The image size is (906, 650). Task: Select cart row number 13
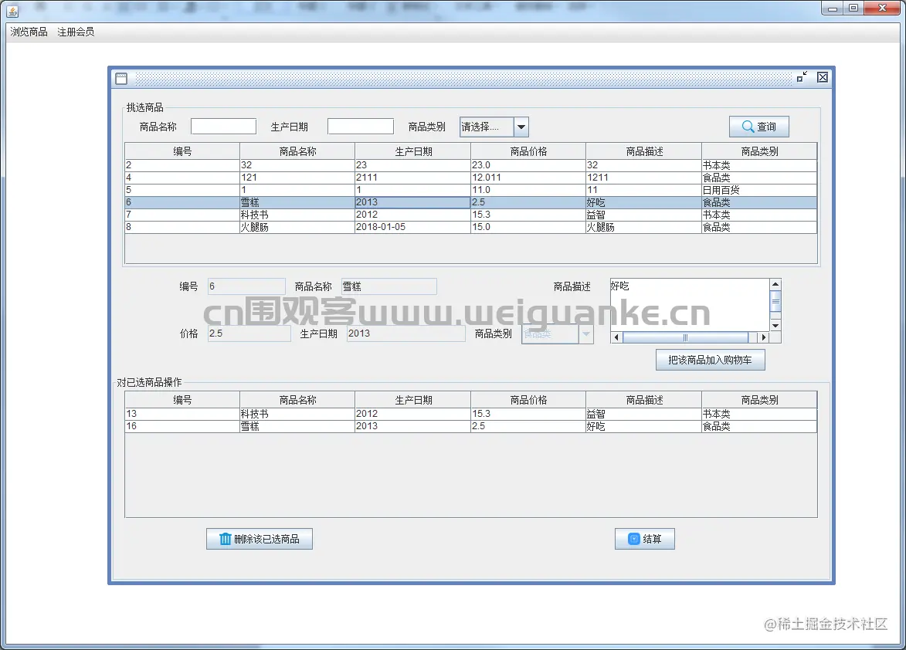[x=471, y=414]
